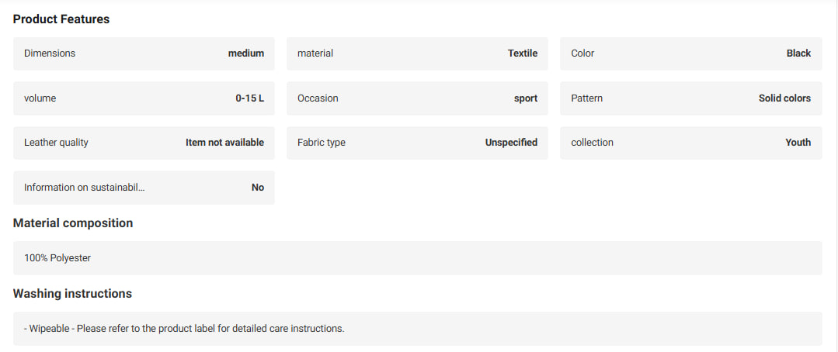Click the Color Black feature cell
This screenshot has width=838, height=352.
(691, 53)
